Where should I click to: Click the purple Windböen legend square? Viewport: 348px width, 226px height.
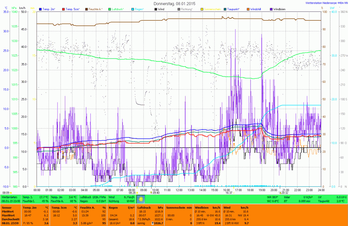pyautogui.click(x=271, y=8)
